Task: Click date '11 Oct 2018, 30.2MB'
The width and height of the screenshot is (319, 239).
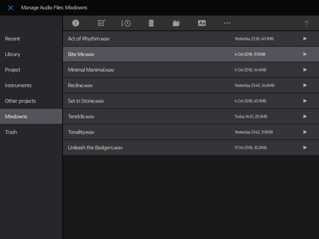Action: pos(250,148)
